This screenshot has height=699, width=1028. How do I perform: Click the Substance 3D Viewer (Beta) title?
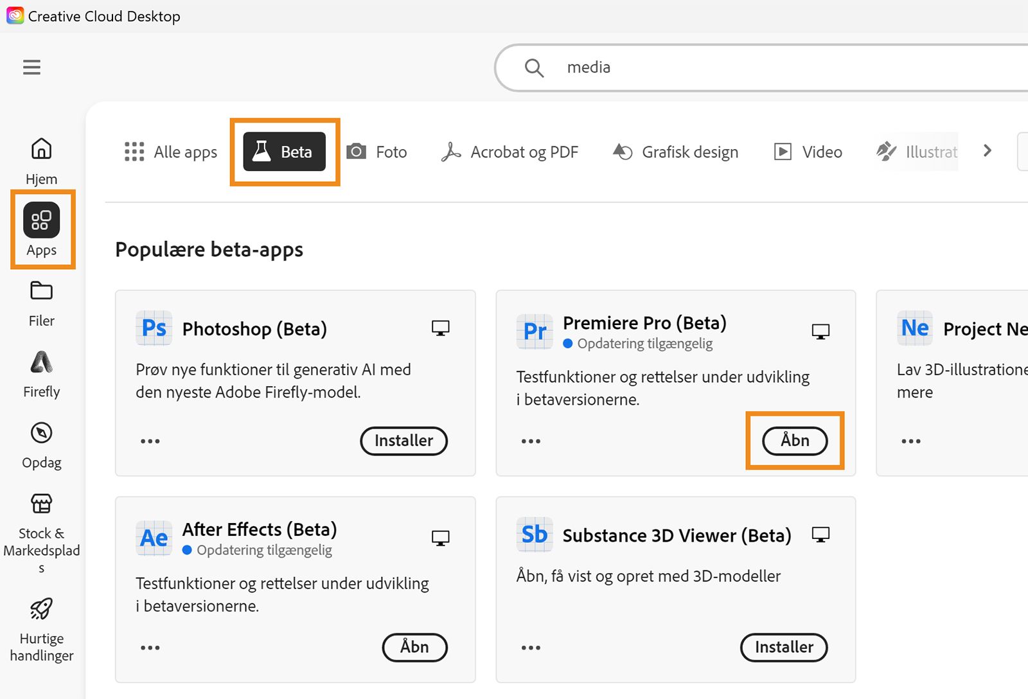(x=677, y=535)
